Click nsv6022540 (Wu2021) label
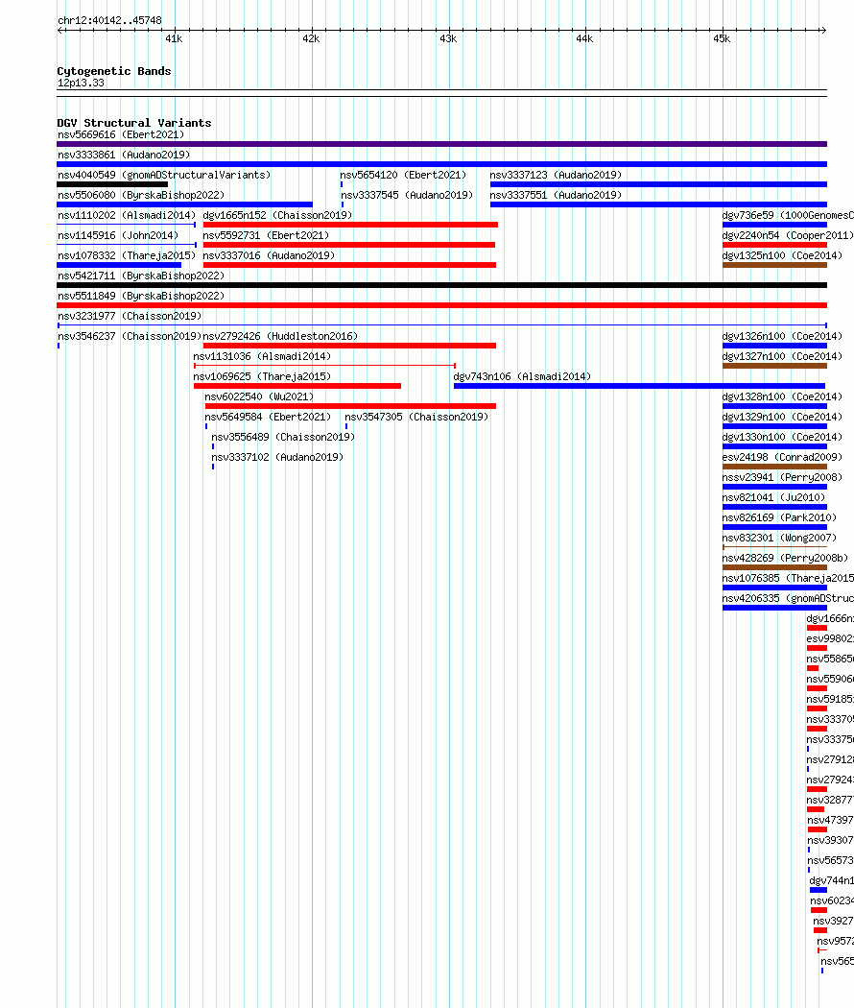This screenshot has width=854, height=1008. (259, 396)
